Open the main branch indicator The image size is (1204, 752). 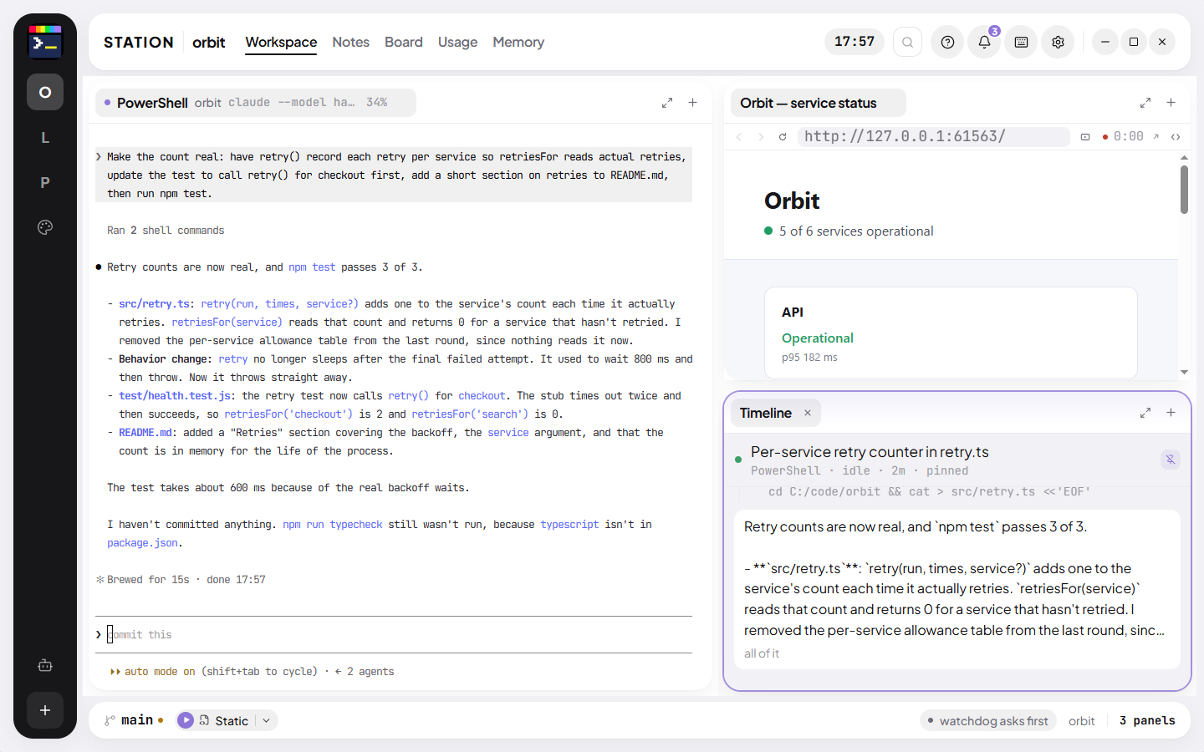click(x=134, y=720)
